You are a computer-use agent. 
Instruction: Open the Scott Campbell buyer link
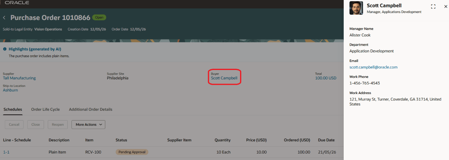(224, 78)
